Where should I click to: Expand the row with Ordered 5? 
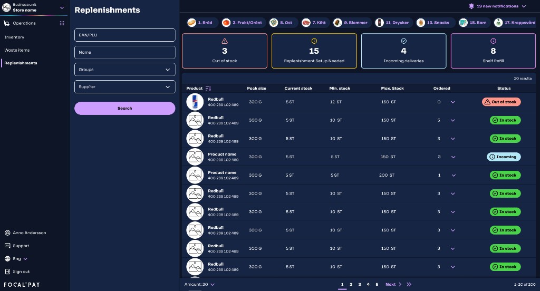pyautogui.click(x=453, y=120)
